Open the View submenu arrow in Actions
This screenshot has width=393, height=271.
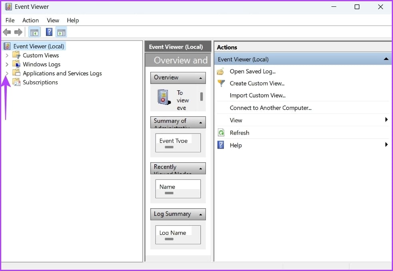(386, 120)
